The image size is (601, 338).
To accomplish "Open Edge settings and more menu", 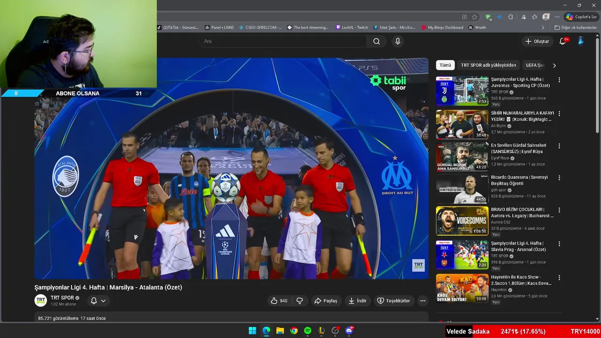I will coord(557,17).
